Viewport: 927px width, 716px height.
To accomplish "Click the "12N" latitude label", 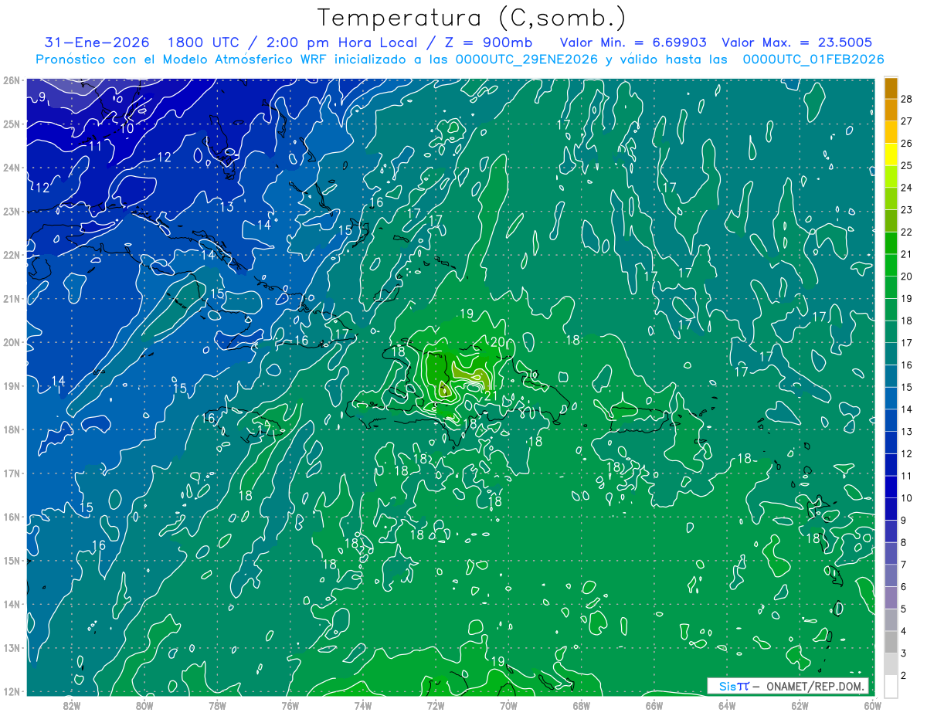I will coord(12,691).
